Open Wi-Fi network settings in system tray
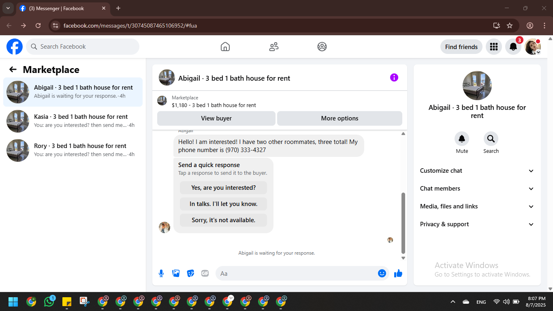 click(x=497, y=302)
